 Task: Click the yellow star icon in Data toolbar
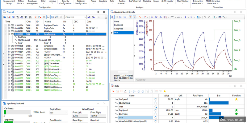coord(165,91)
